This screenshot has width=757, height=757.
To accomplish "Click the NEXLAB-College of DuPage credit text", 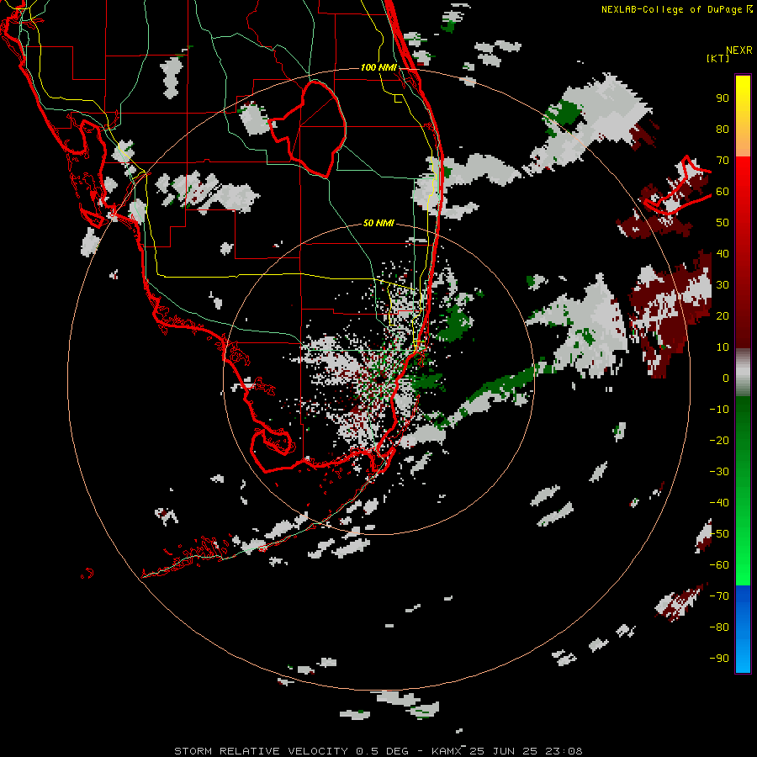I will coord(671,9).
